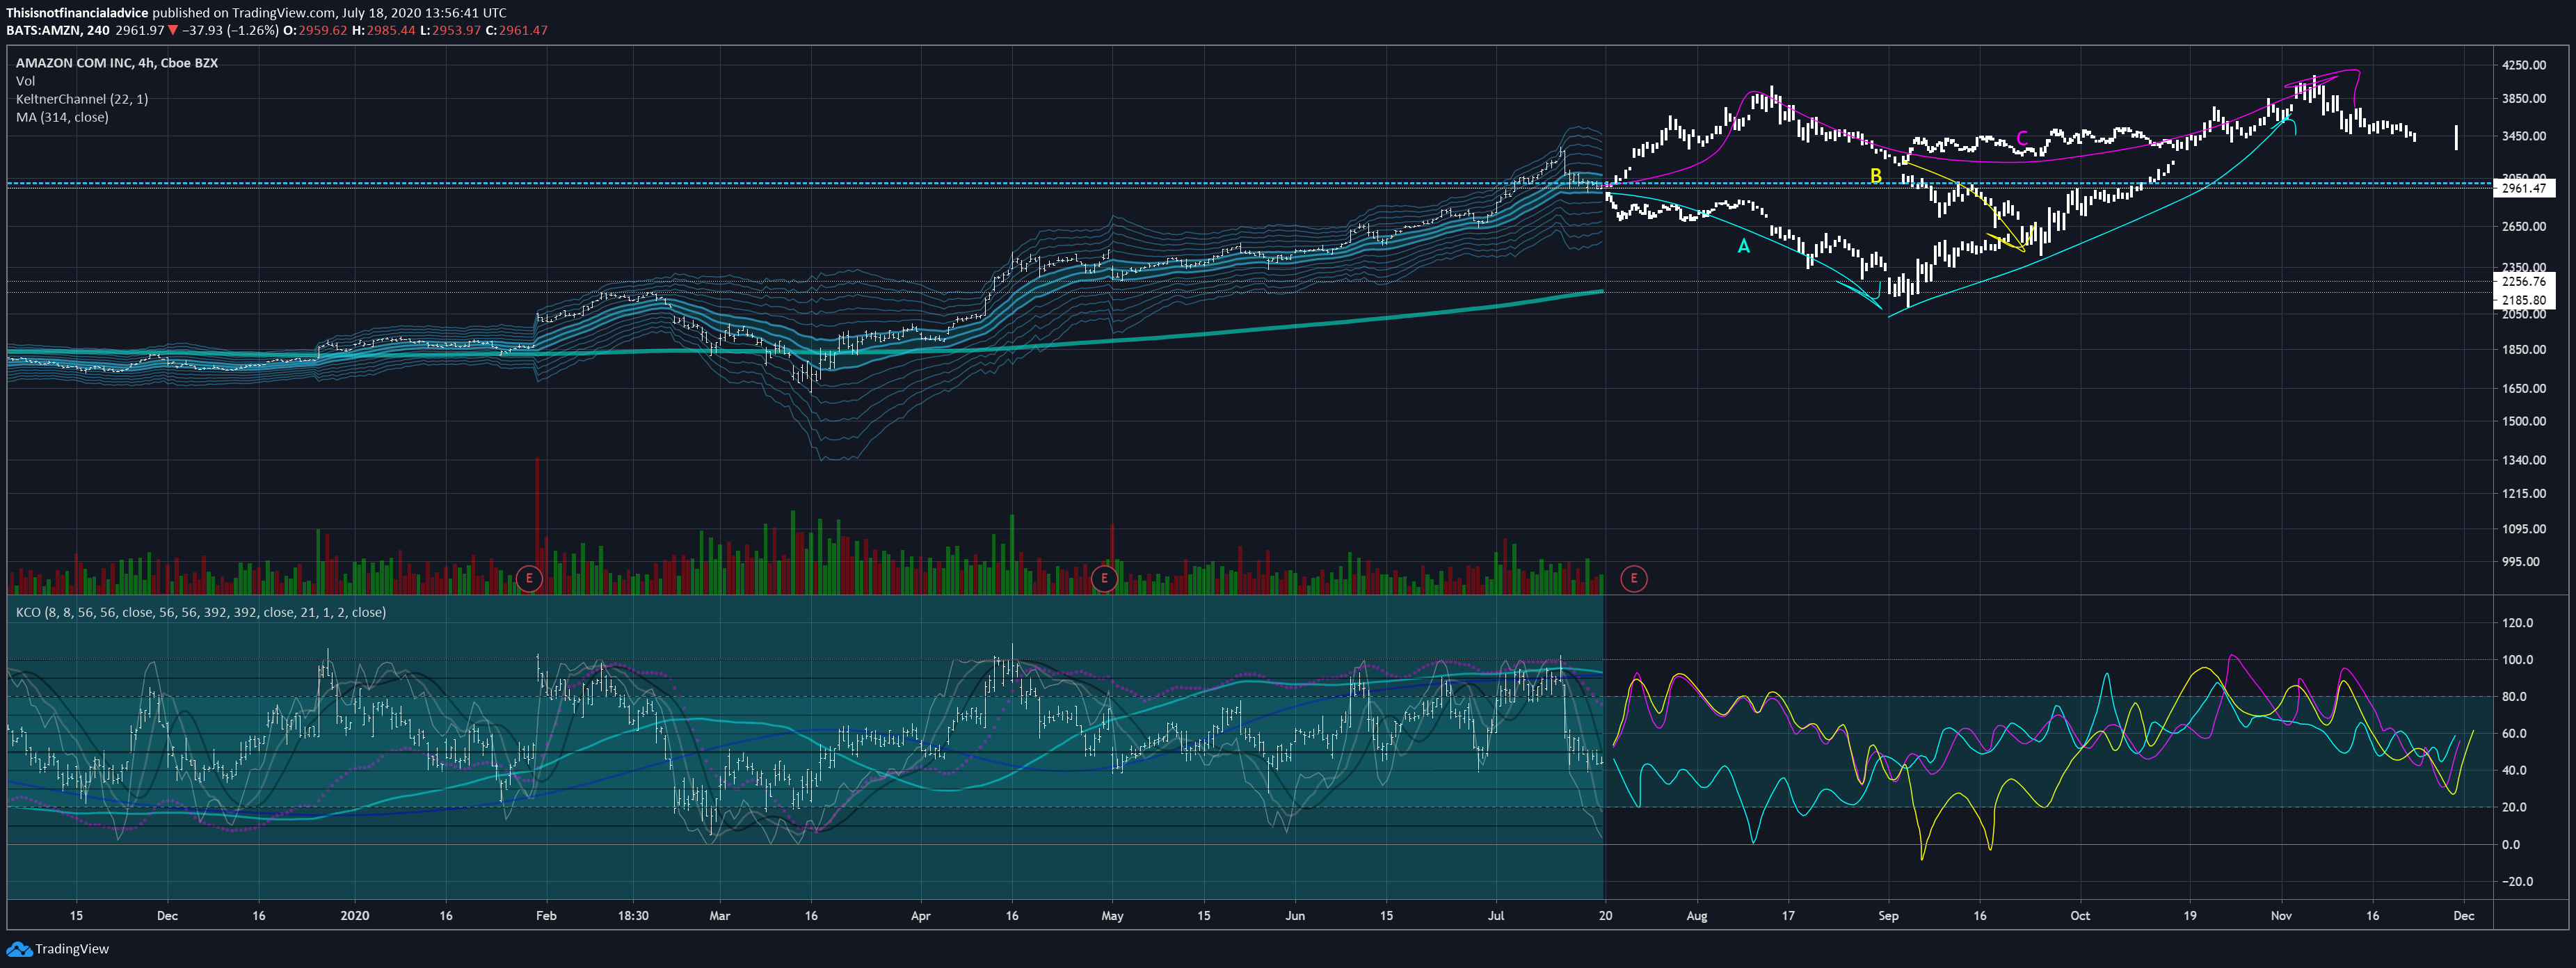Image resolution: width=2576 pixels, height=968 pixels.
Task: Click 100.0 on the oscillator axis
Action: 2517,660
